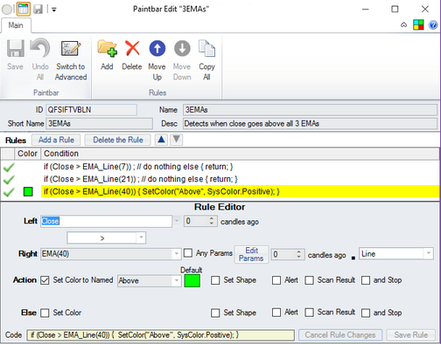The width and height of the screenshot is (441, 344).
Task: Open the Left operand dropdown arrow
Action: (177, 221)
